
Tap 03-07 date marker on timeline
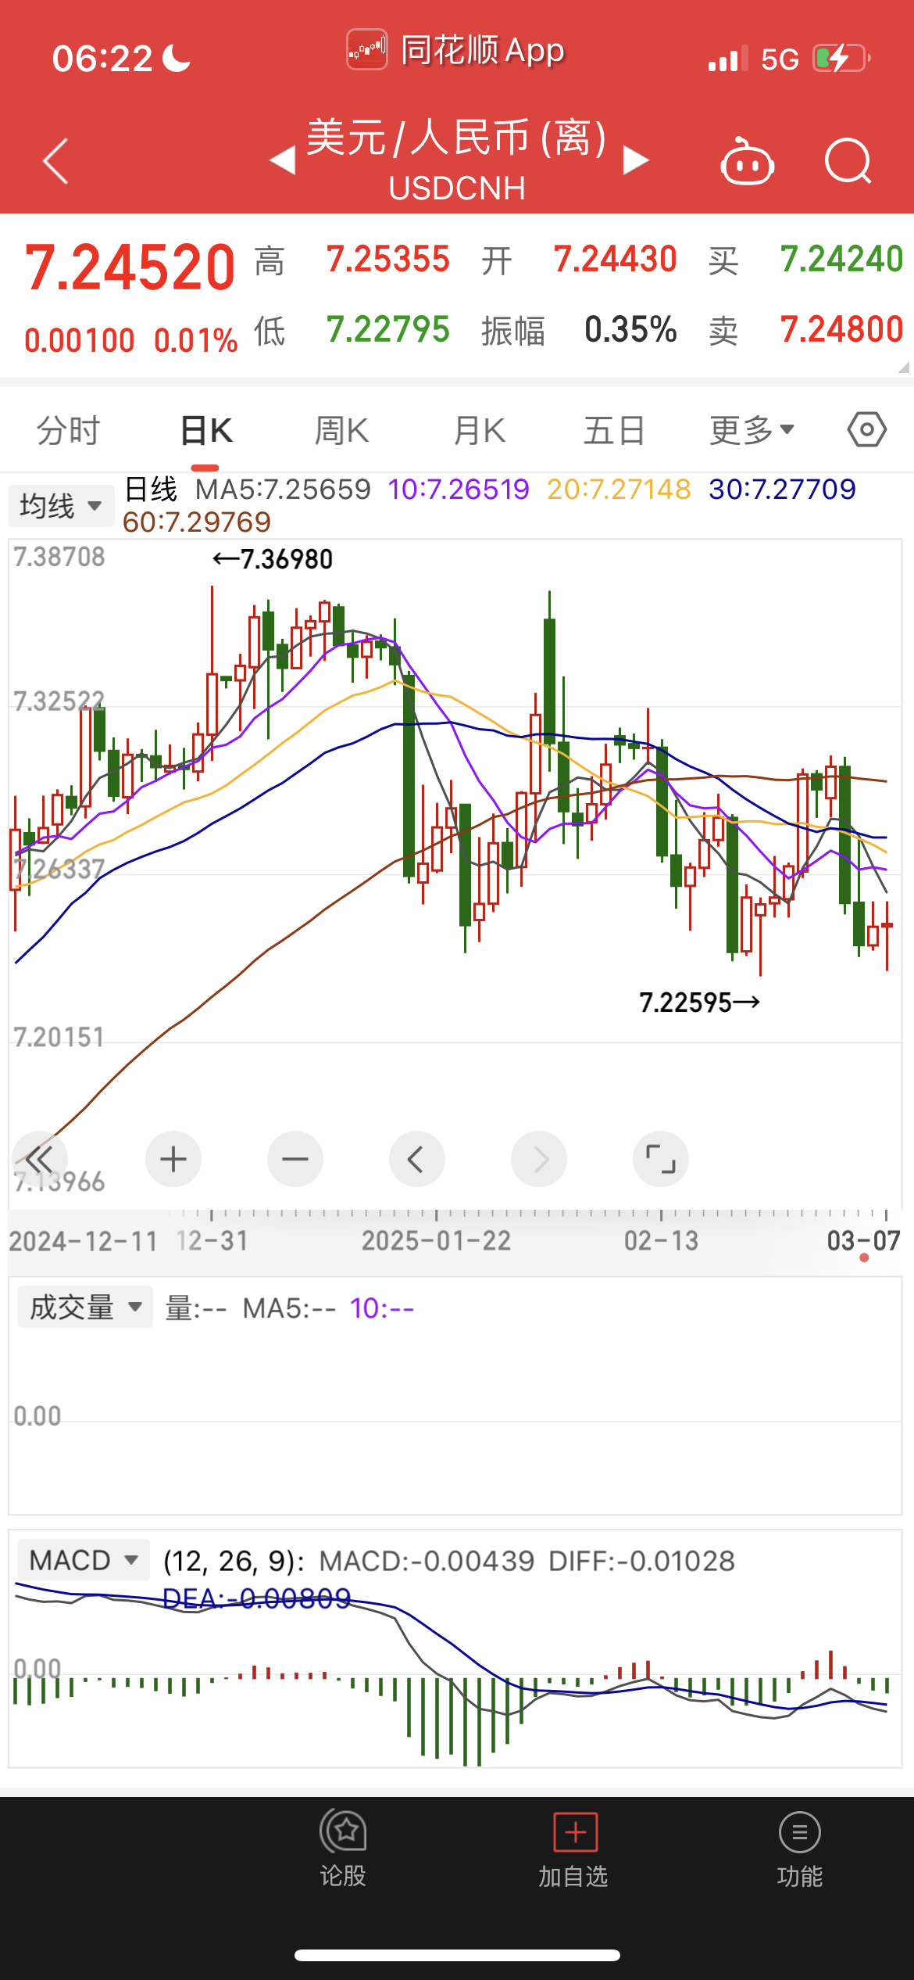(863, 1241)
